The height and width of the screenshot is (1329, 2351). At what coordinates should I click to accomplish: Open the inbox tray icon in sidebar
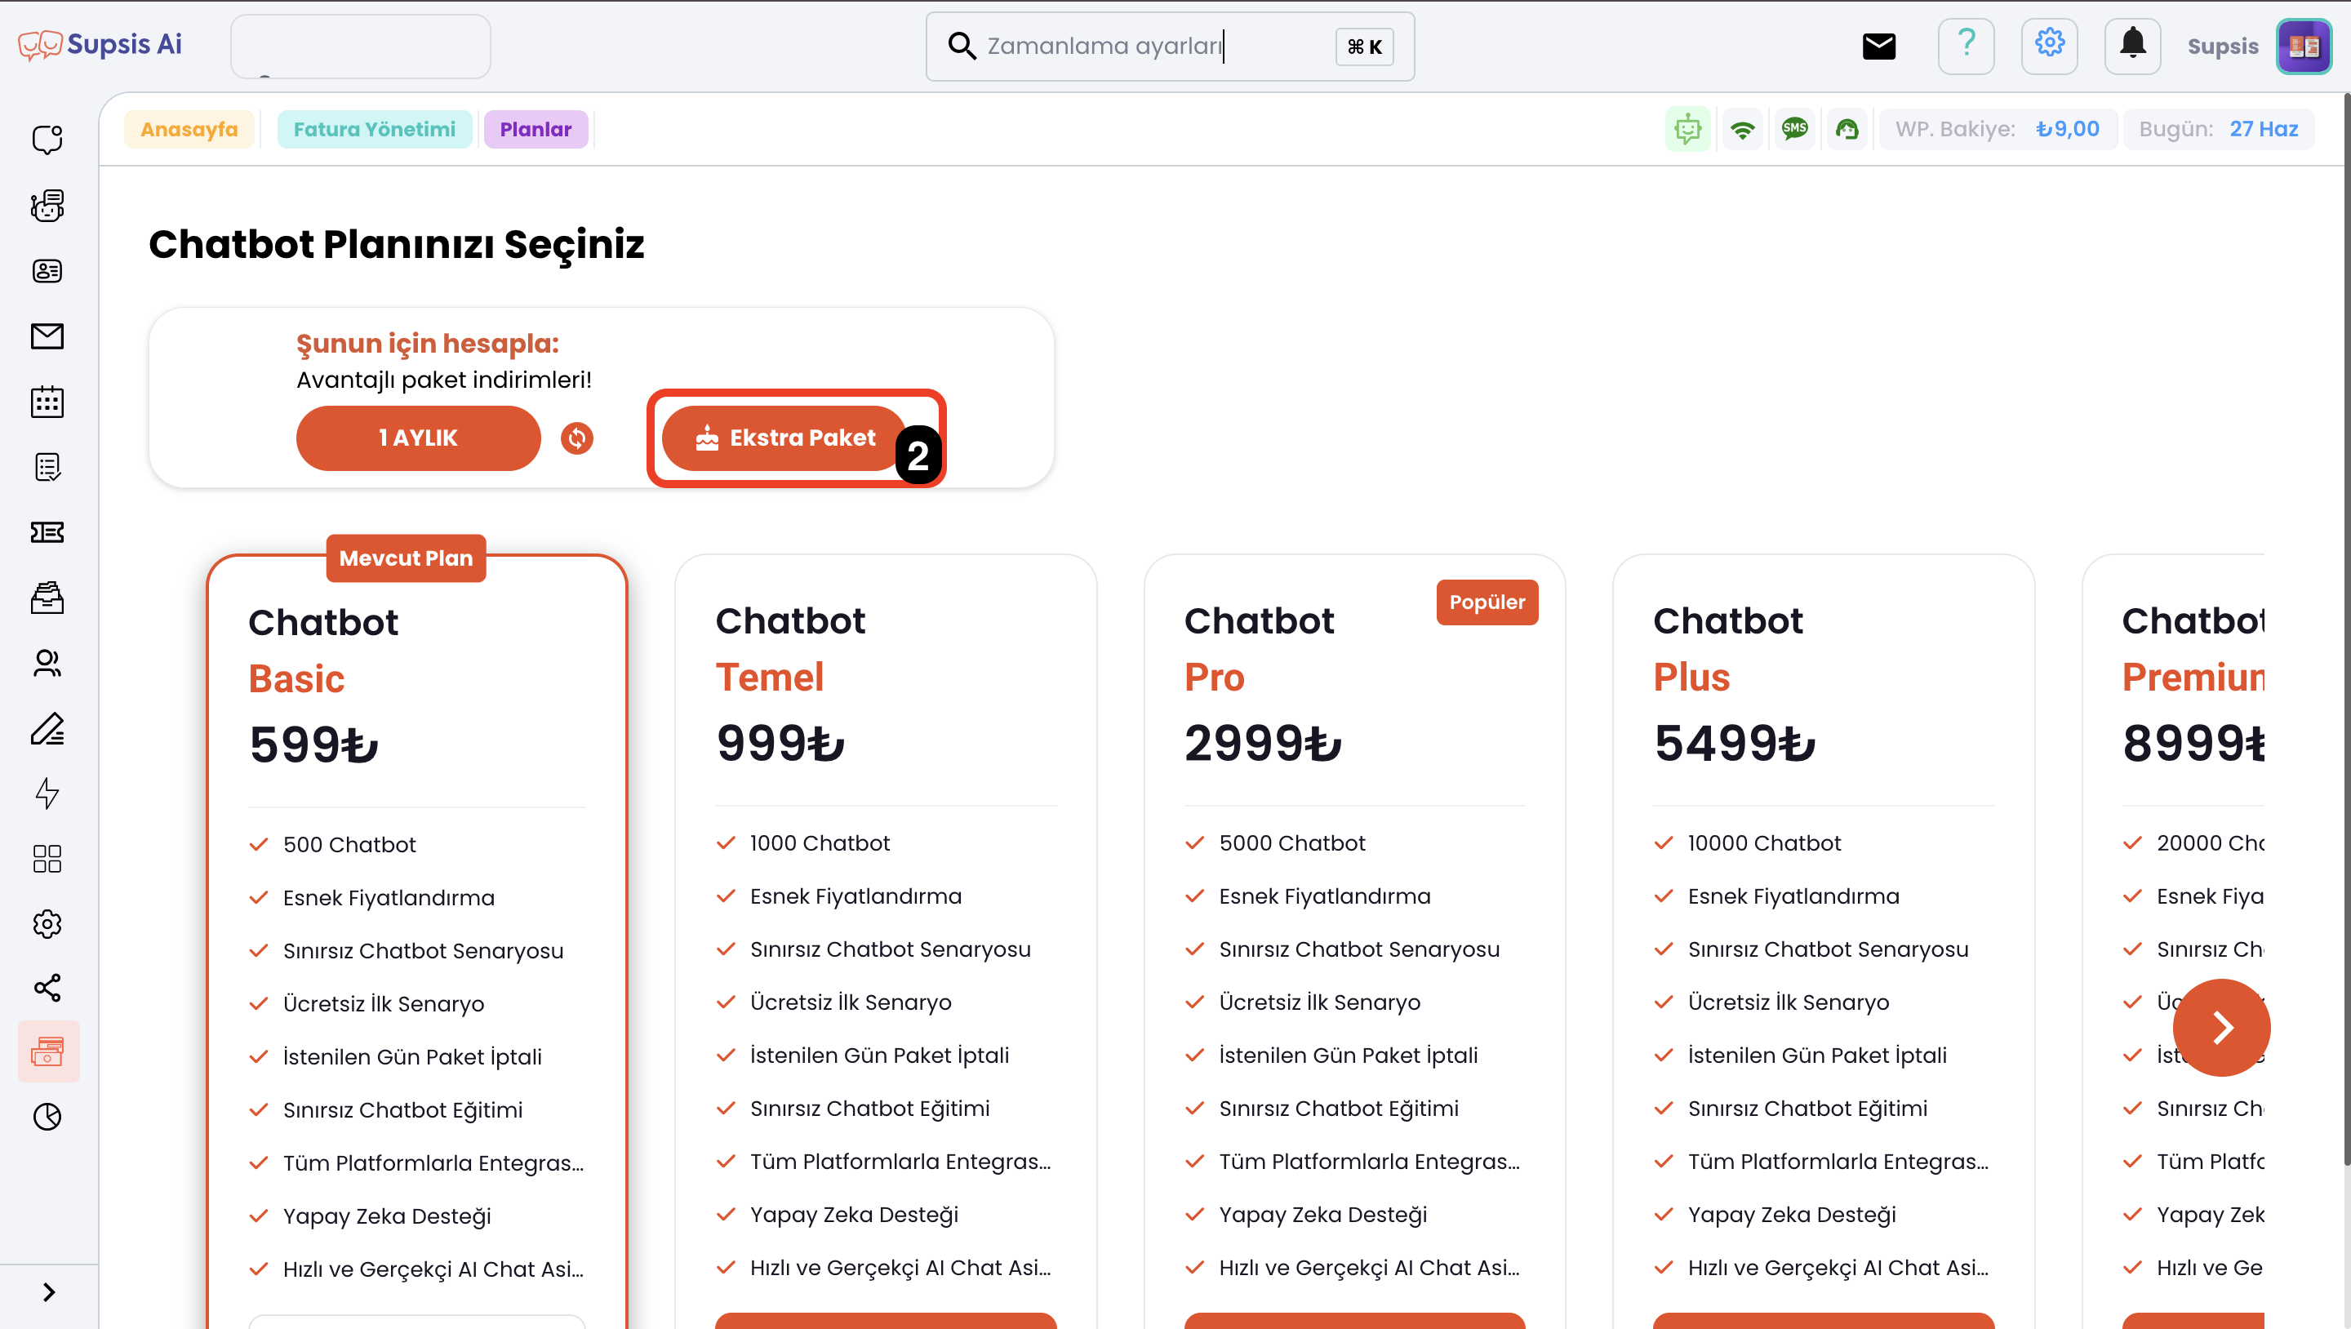47,598
